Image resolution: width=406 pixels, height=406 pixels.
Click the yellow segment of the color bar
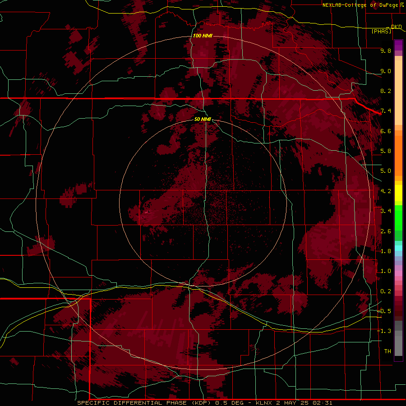[x=398, y=193]
